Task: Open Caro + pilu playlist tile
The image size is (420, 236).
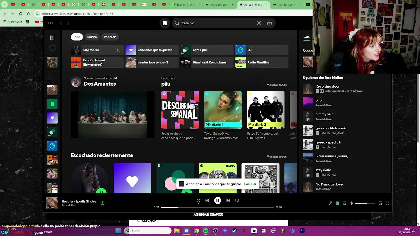Action: tap(207, 50)
